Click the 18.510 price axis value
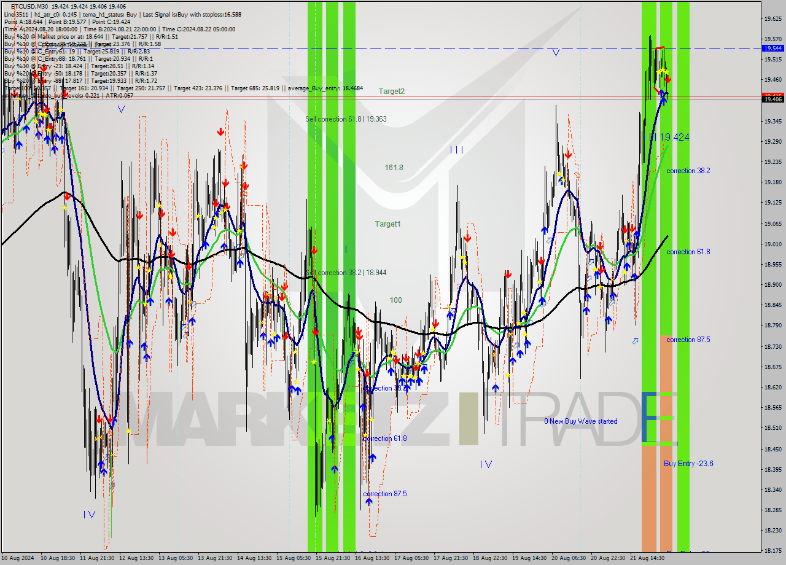786x565 pixels. 772,428
